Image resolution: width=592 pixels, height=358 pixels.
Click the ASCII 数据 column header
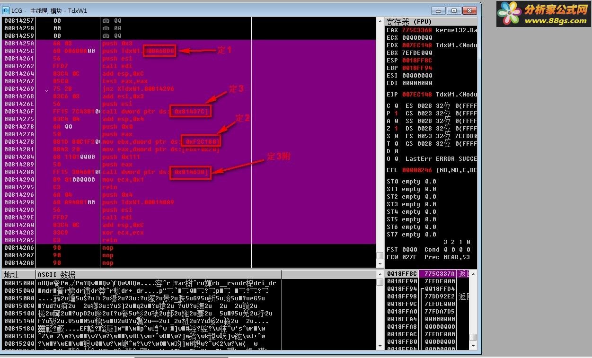pyautogui.click(x=159, y=274)
